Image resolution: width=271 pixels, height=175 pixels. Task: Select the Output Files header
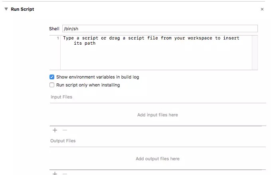(x=63, y=141)
